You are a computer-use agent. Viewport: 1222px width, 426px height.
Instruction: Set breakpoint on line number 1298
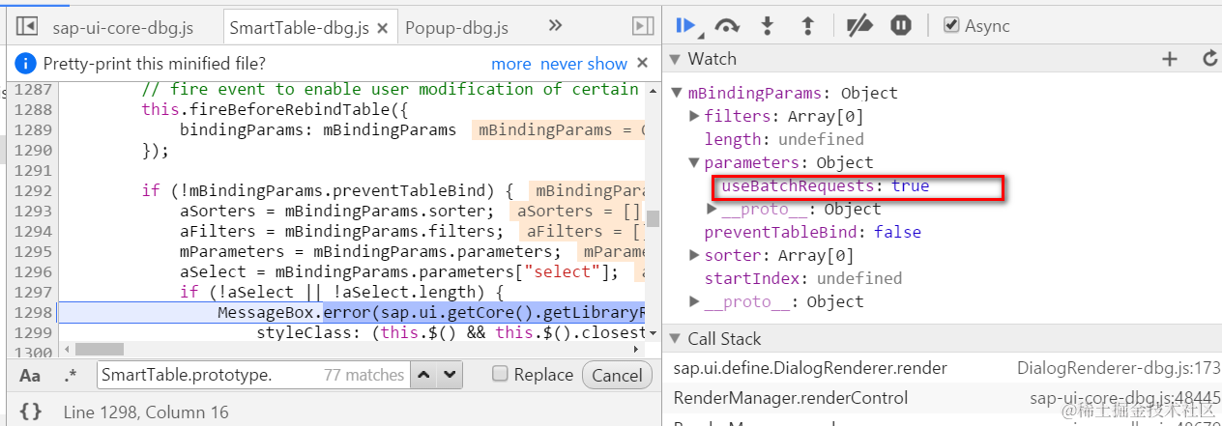pos(31,313)
